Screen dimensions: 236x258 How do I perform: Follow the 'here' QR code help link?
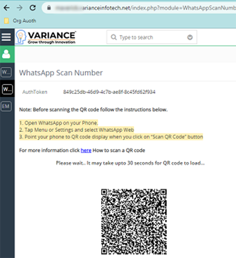(86, 150)
